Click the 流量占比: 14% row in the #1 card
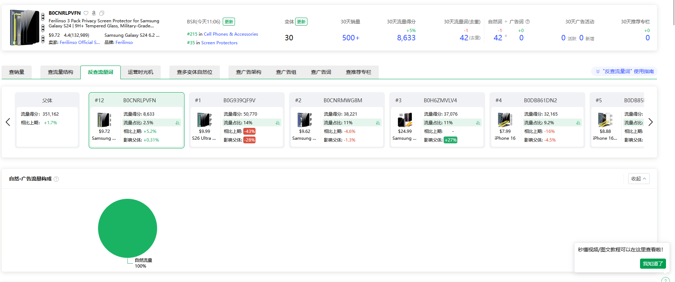 coord(252,123)
